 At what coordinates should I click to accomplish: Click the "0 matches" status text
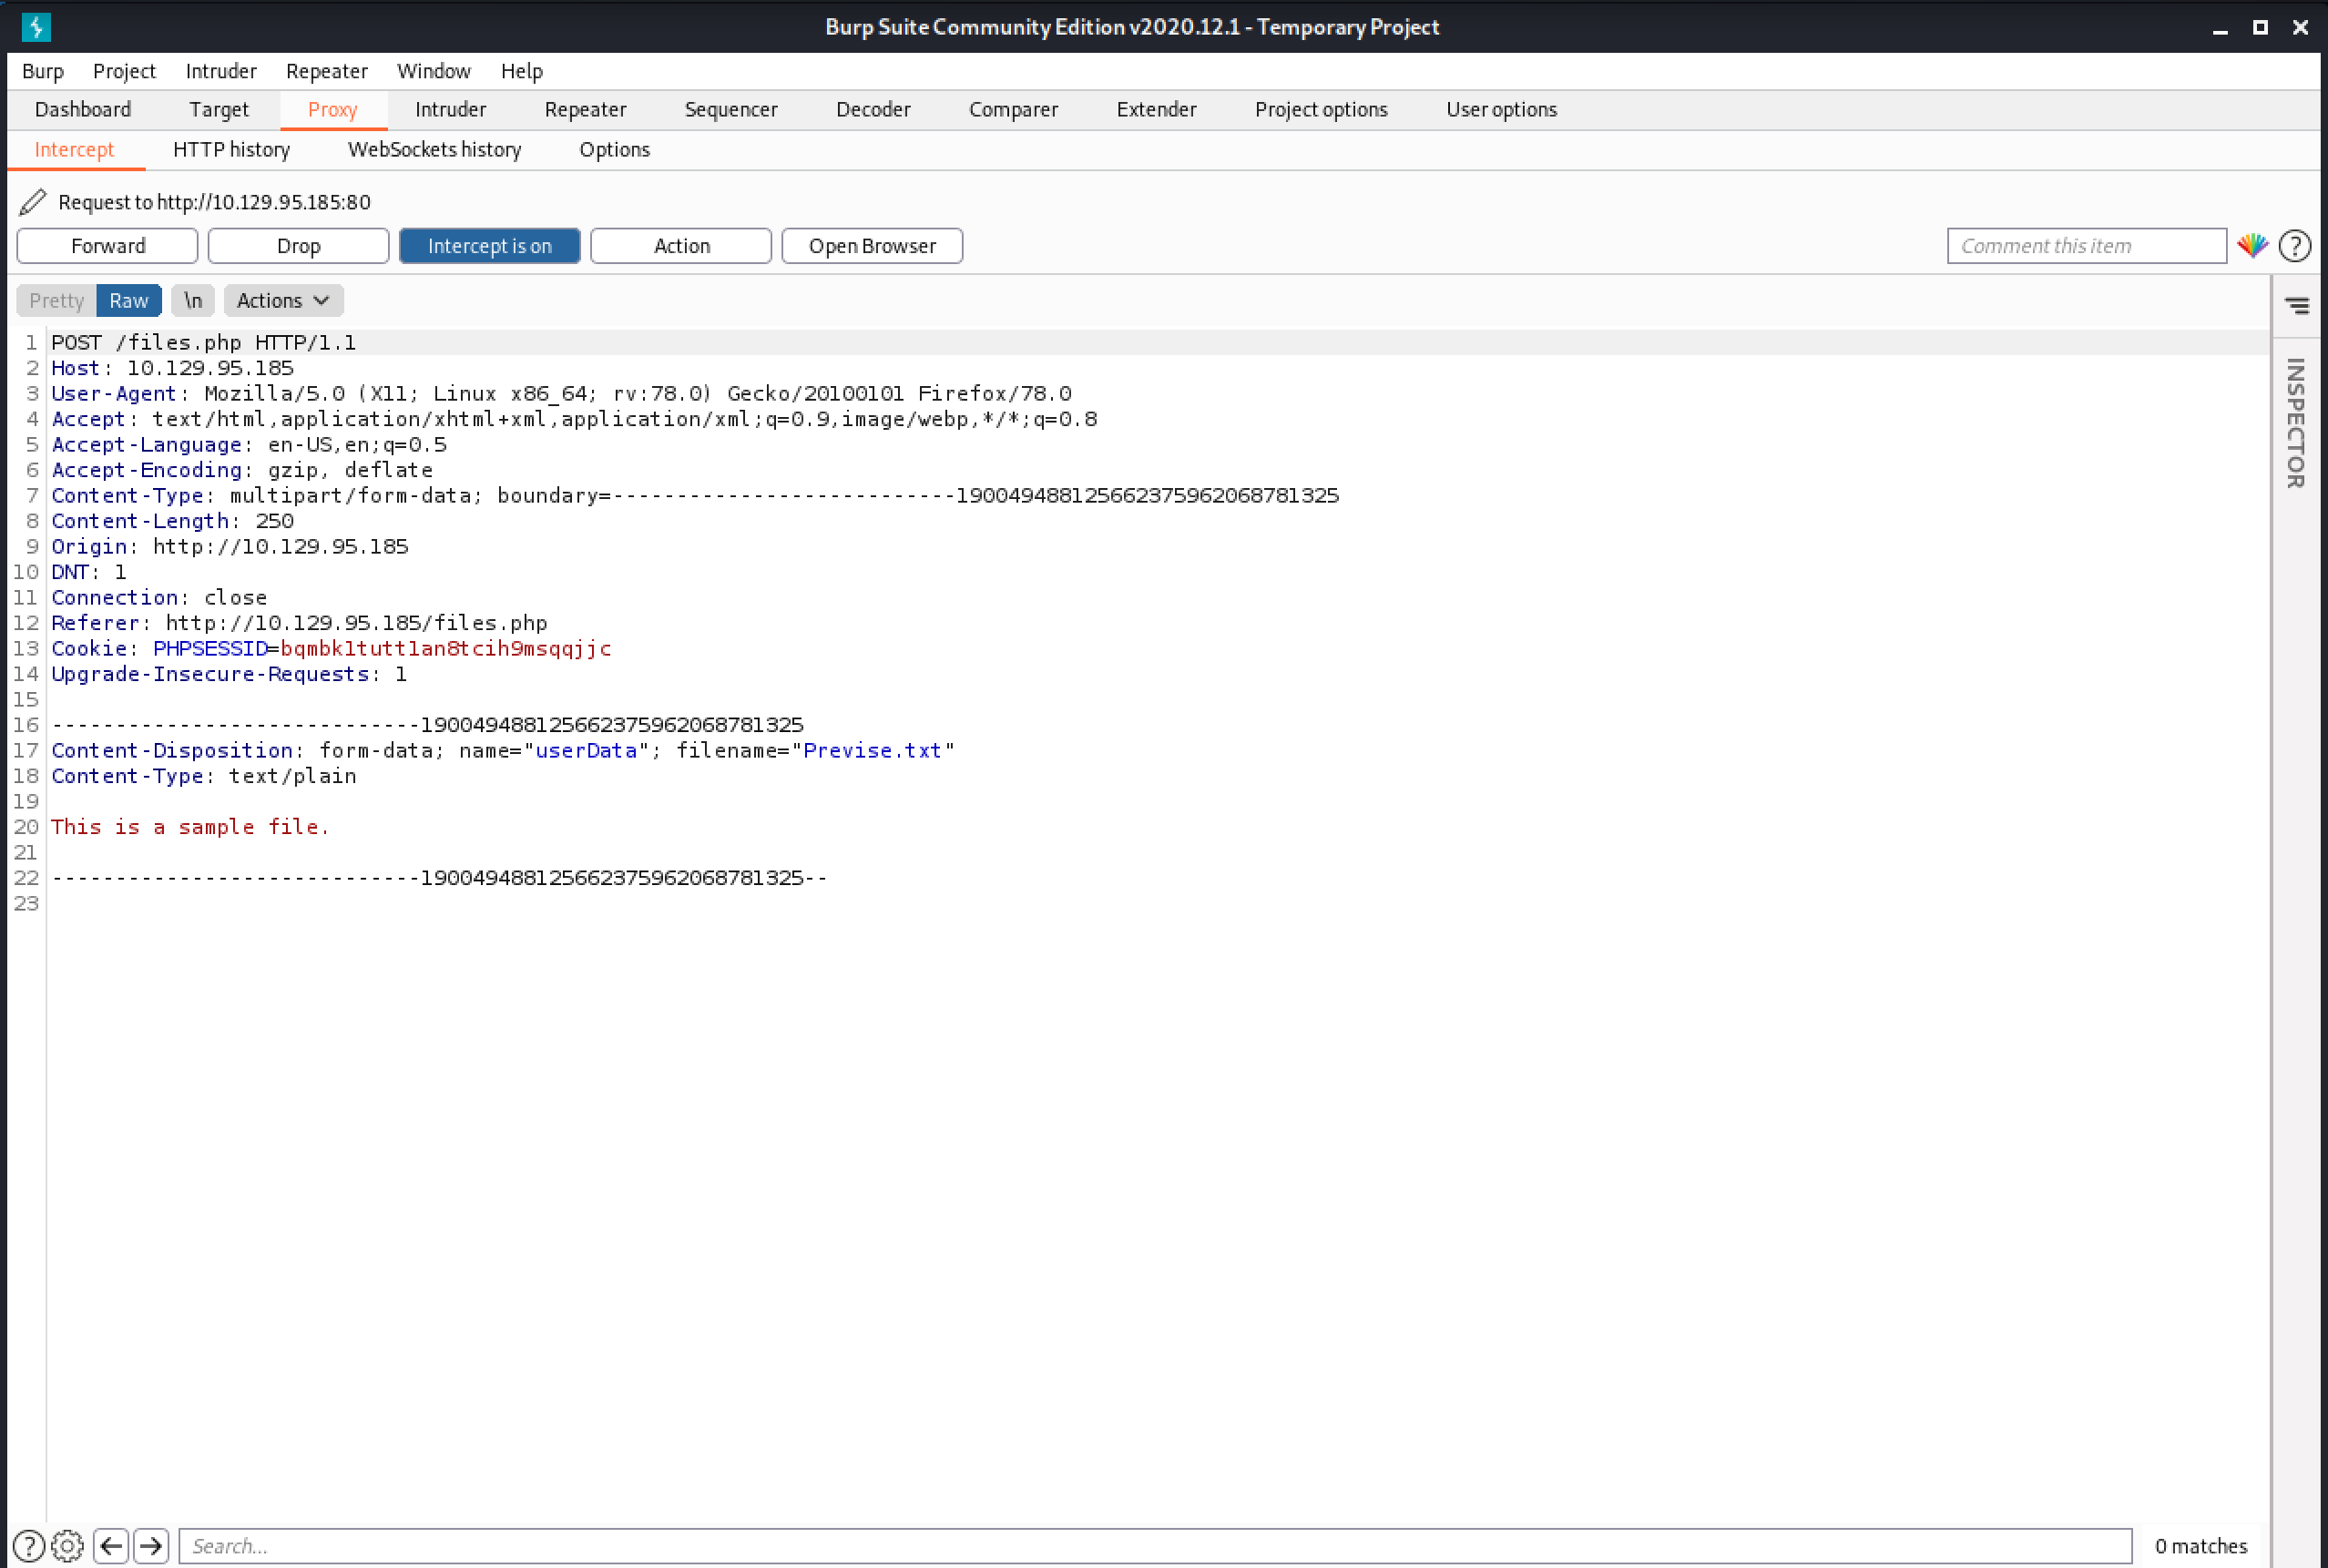[x=2201, y=1546]
